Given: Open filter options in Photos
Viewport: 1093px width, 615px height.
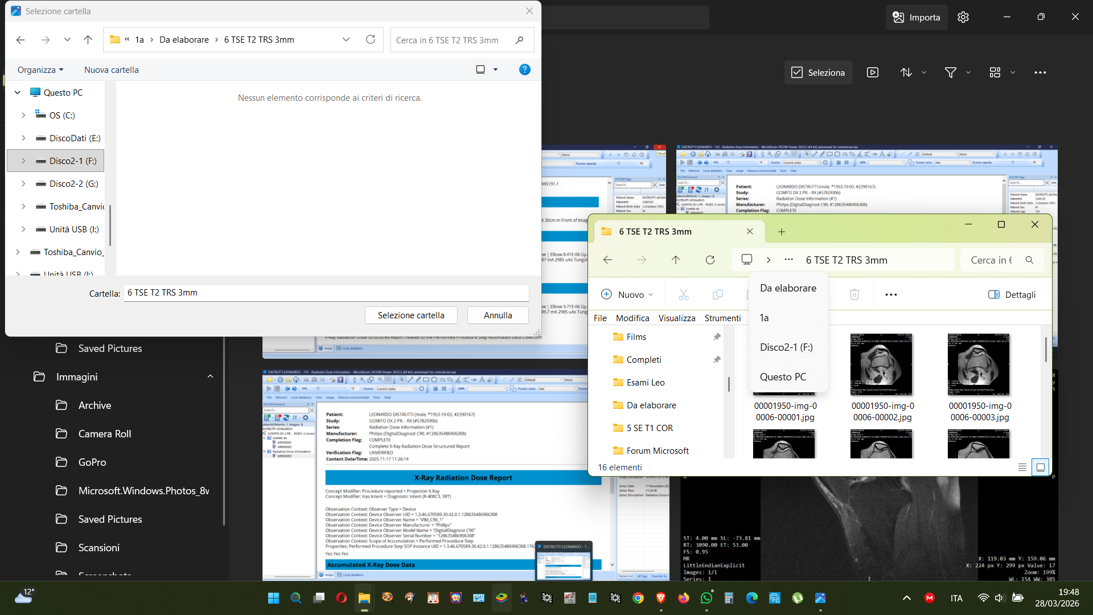Looking at the screenshot, I should point(951,72).
